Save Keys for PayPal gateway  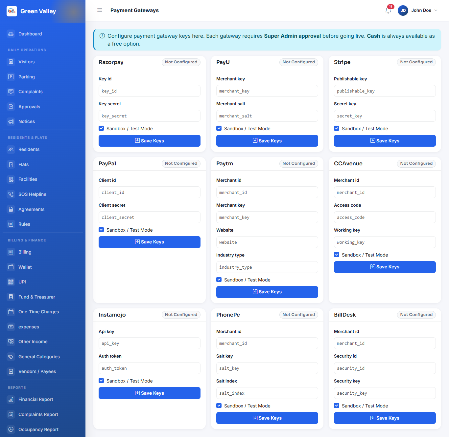(150, 242)
